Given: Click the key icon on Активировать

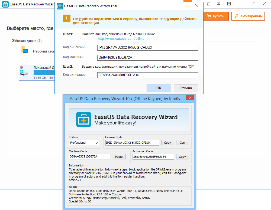Looking at the screenshot, I should point(236,16).
